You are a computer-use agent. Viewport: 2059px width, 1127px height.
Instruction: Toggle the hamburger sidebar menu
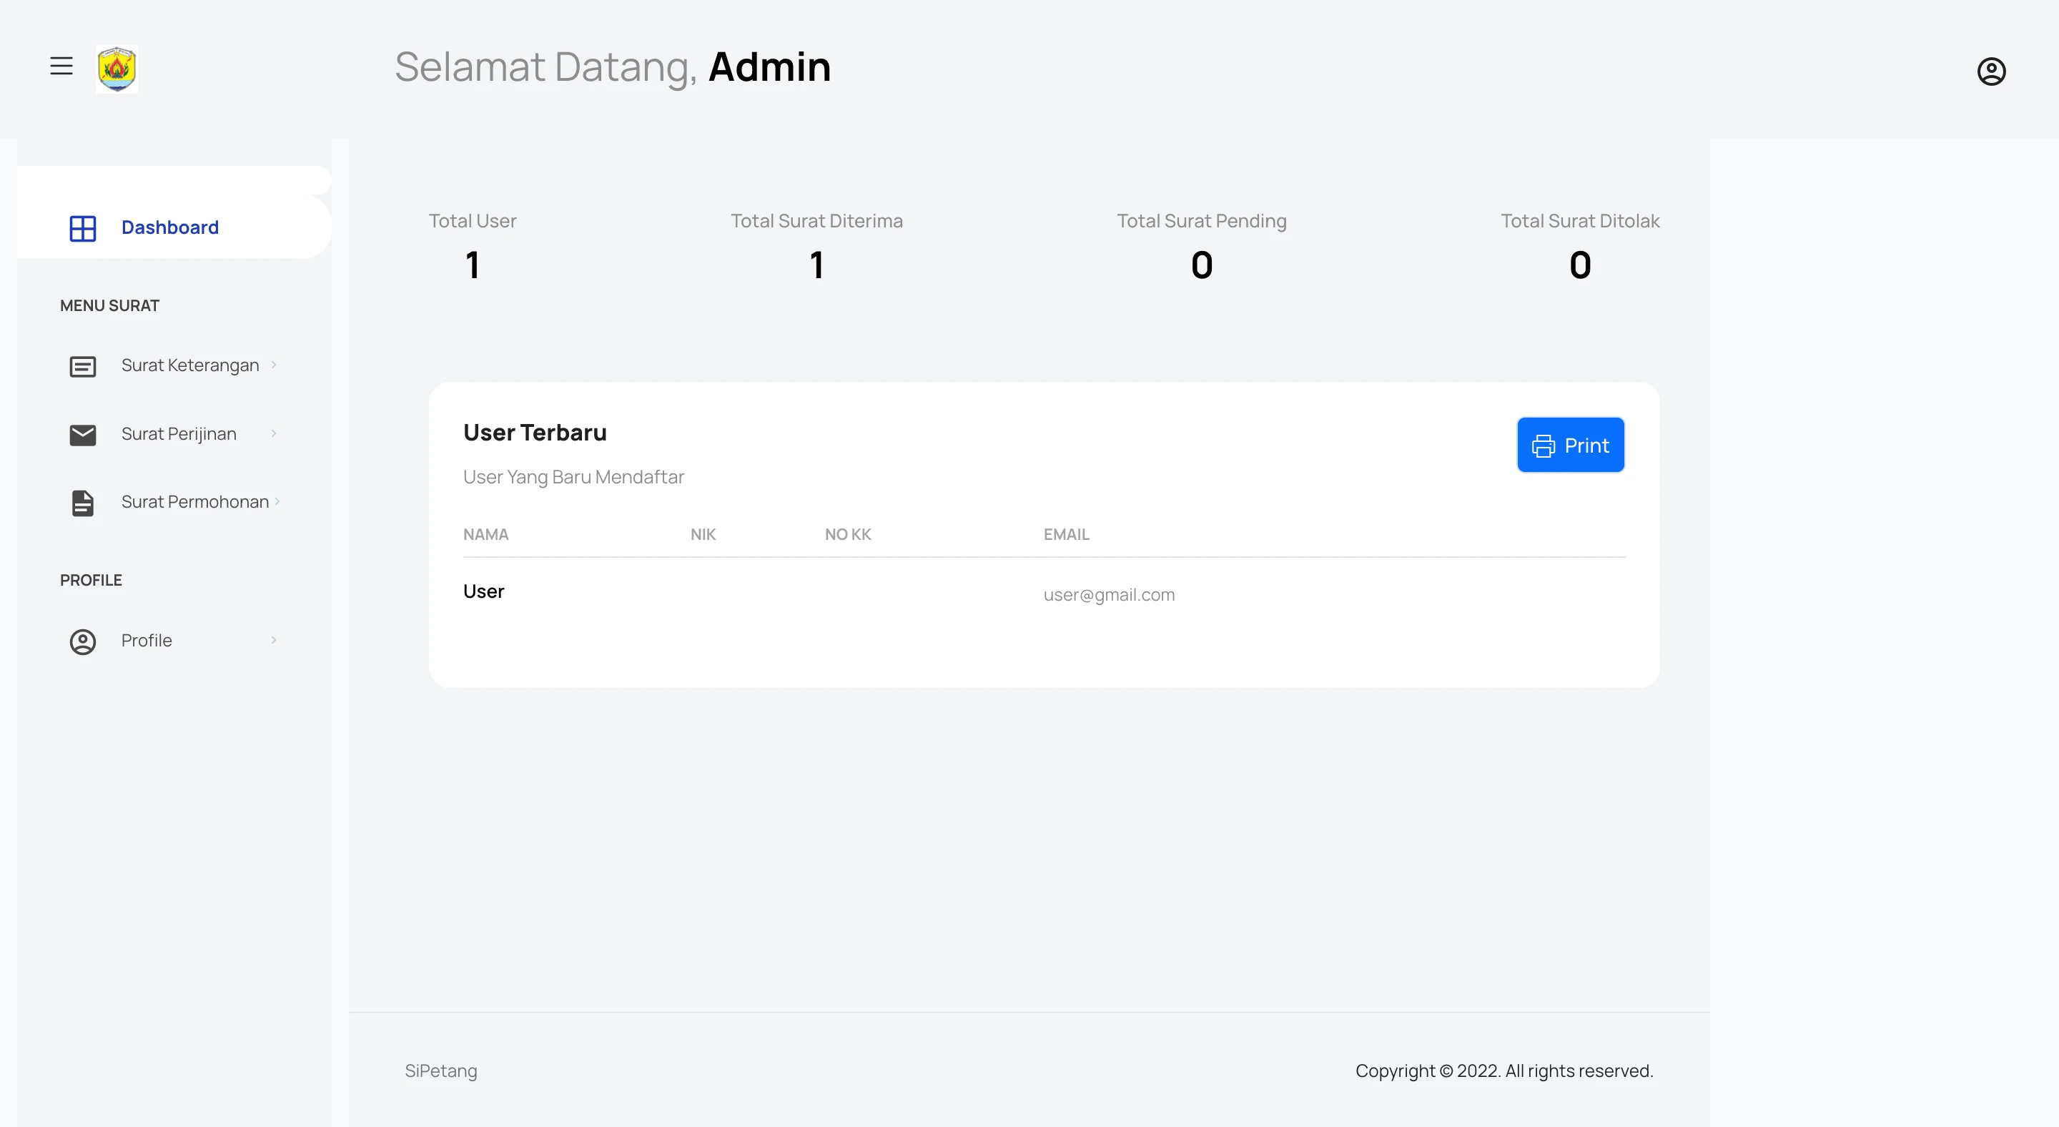pyautogui.click(x=61, y=67)
